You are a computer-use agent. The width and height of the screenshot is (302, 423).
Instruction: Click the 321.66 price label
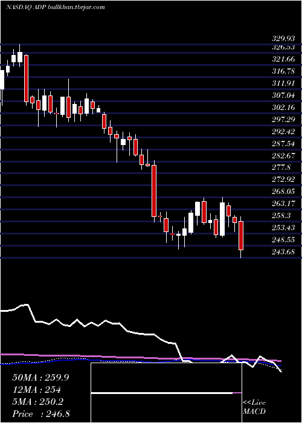283,59
